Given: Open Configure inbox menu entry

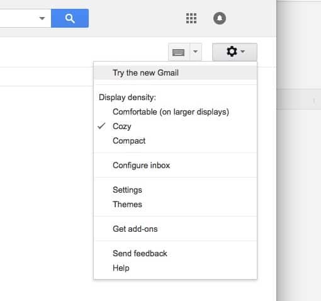Looking at the screenshot, I should click(176, 166).
